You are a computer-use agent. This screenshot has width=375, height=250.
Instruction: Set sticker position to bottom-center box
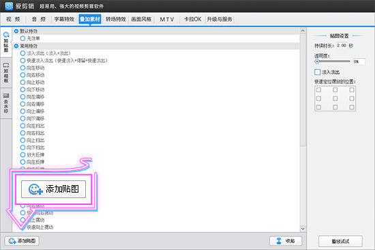pos(335,107)
